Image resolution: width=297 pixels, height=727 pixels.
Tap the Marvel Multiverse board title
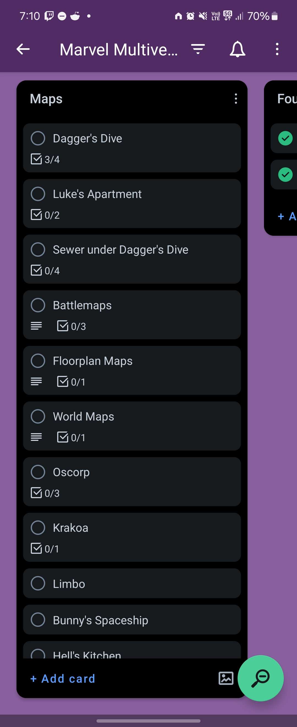pyautogui.click(x=119, y=50)
